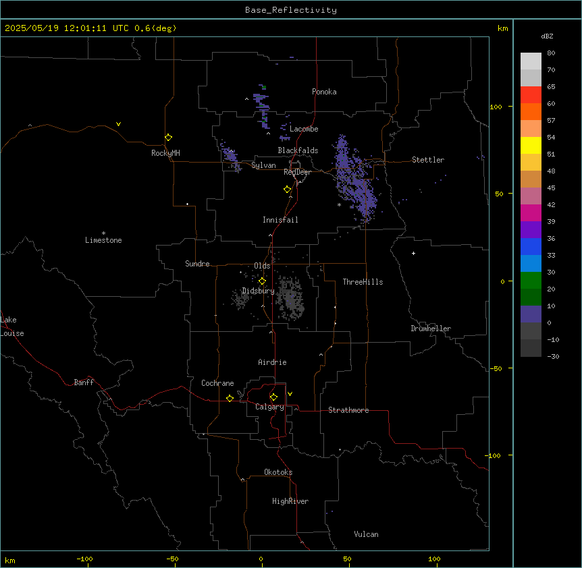Screen dimensions: 582x568
Task: Click the ThreeHills label
Action: coord(363,282)
